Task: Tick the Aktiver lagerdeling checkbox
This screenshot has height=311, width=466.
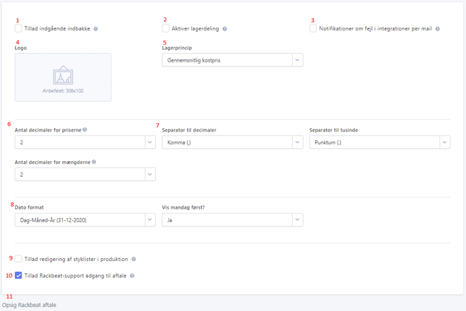Action: point(165,28)
